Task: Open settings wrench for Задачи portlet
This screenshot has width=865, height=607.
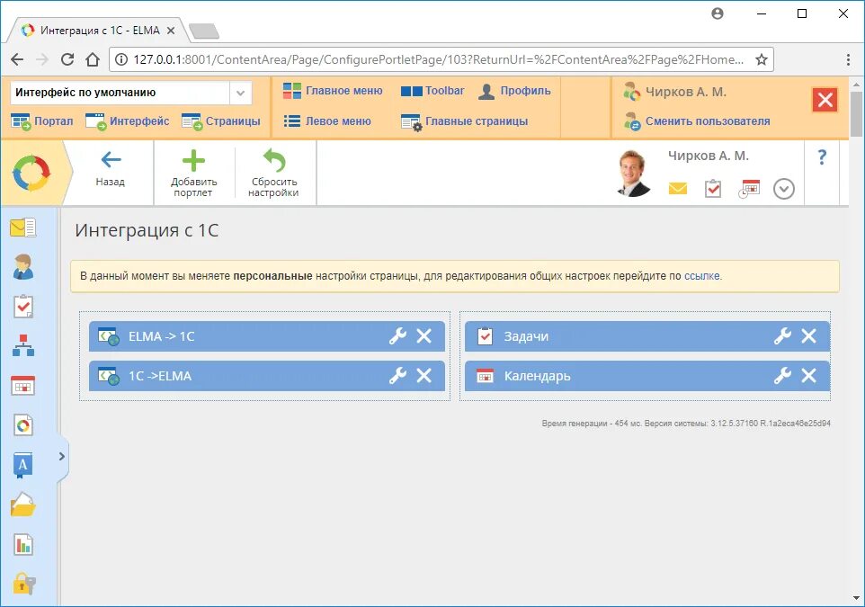Action: (782, 336)
